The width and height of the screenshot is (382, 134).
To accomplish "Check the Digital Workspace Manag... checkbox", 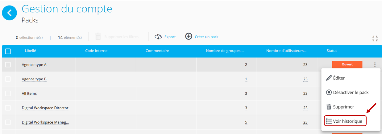I will coord(8,122).
